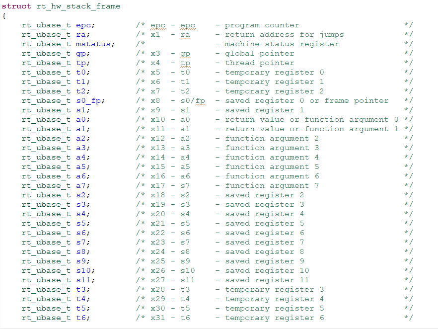This screenshot has width=438, height=329.
Task: Click the t5 field name
Action: (x=81, y=309)
